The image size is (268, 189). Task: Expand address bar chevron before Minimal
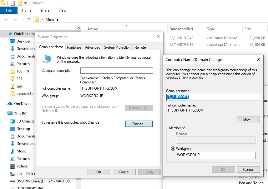(42, 19)
